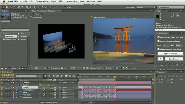Click the Front value field

click(x=166, y=45)
